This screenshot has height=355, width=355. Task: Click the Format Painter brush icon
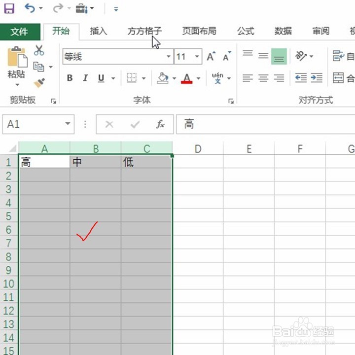[39, 83]
